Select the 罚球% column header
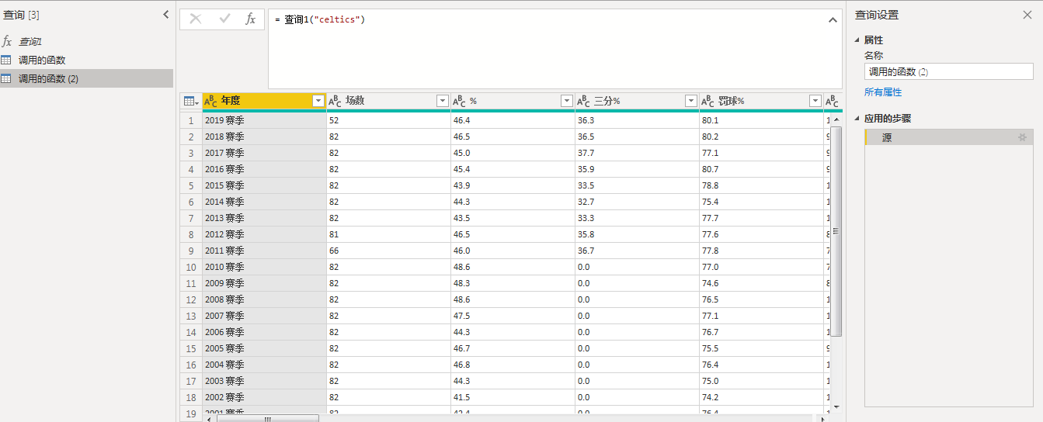The width and height of the screenshot is (1043, 422). [x=761, y=101]
